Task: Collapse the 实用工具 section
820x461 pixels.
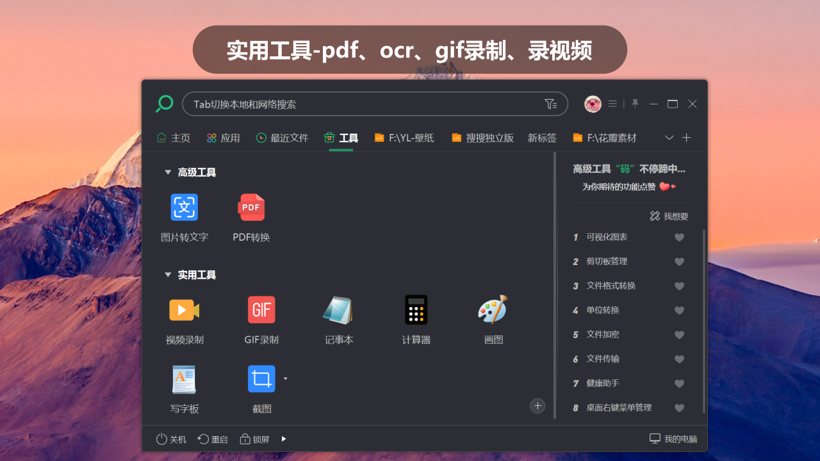Action: coord(168,275)
